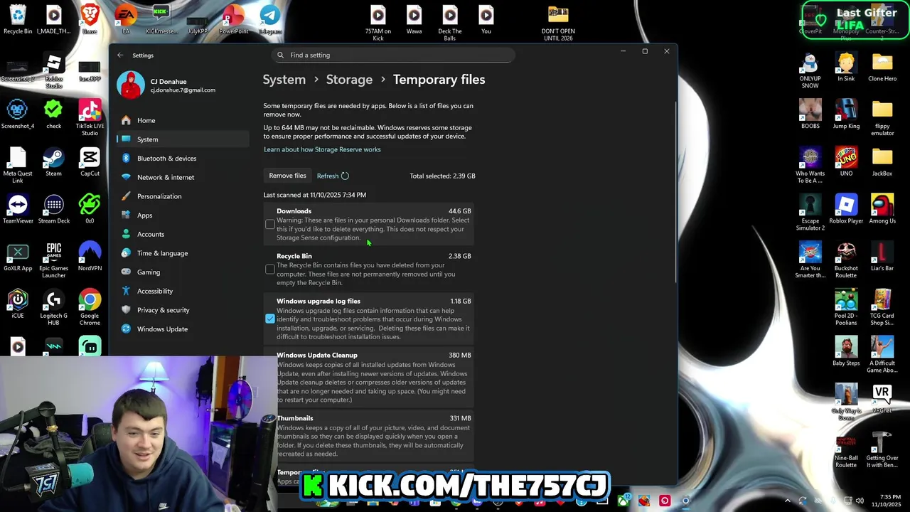This screenshot has height=512, width=910.
Task: Open Time & language settings
Action: point(183,253)
